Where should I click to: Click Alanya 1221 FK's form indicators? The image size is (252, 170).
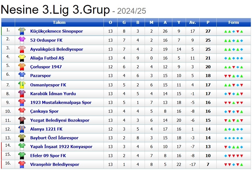coord(234,129)
